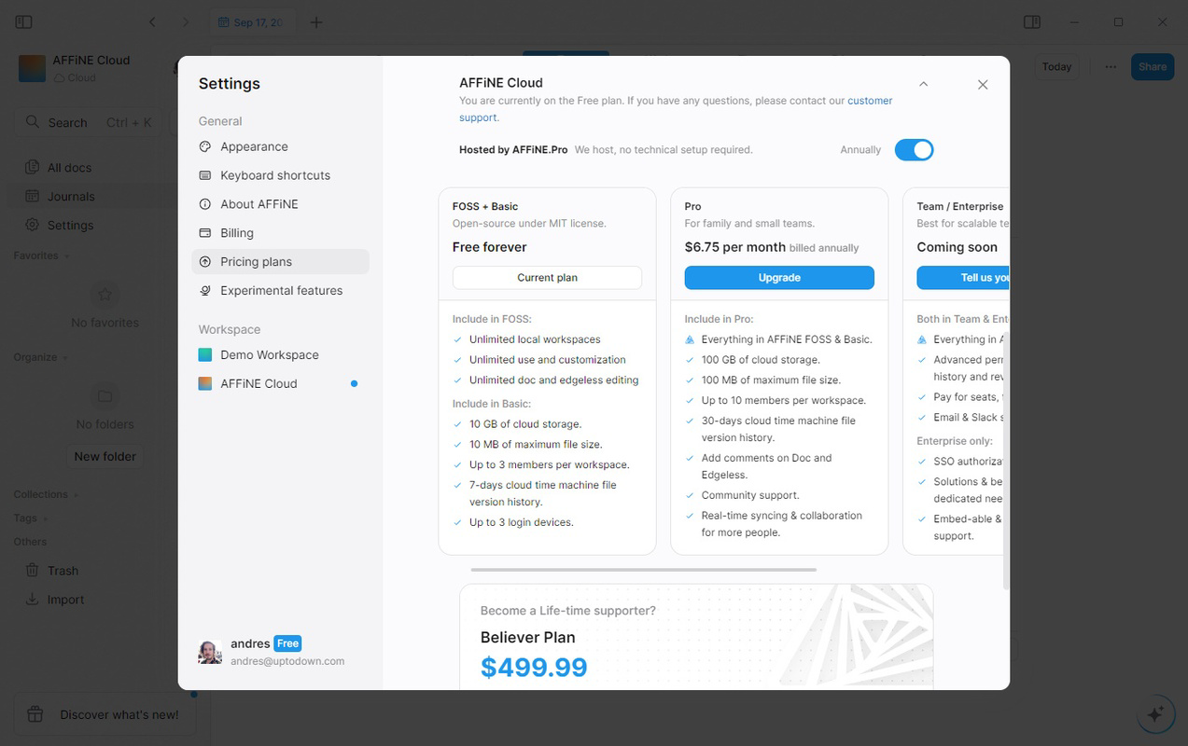Toggle the Annually billing switch

(914, 150)
